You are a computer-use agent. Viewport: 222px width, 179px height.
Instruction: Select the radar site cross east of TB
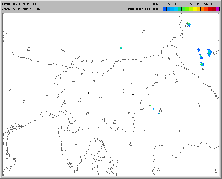pyautogui.click(x=133, y=94)
